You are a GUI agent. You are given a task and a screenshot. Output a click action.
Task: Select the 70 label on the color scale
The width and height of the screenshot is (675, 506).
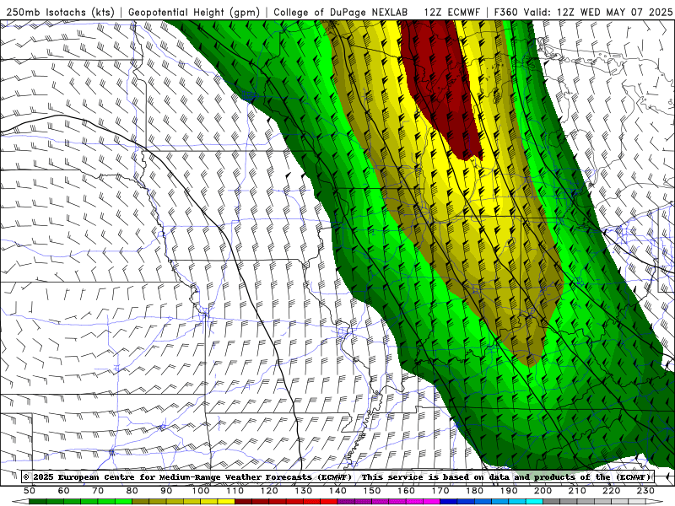[98, 491]
